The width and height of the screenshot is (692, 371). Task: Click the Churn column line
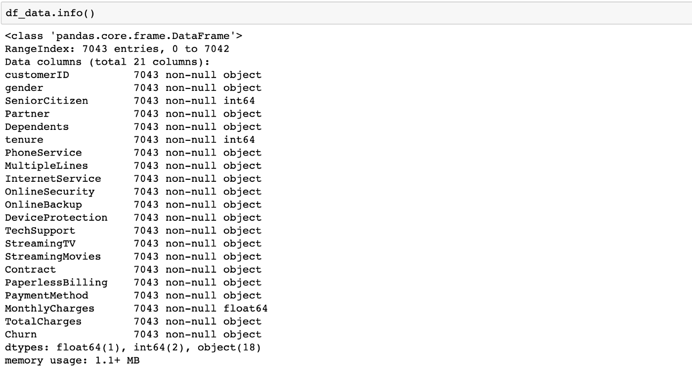click(133, 334)
